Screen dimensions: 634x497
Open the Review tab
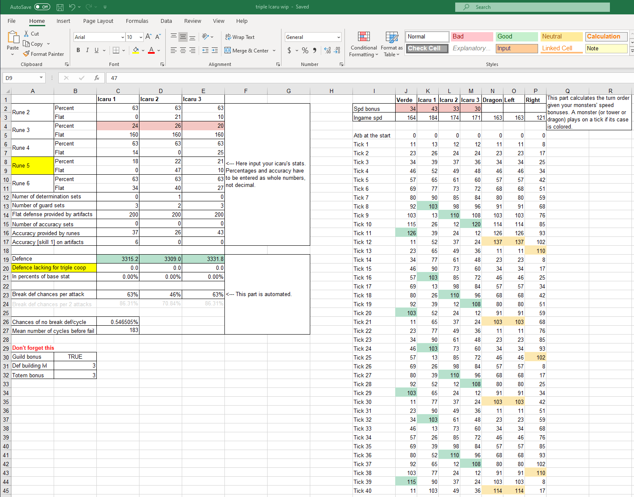(193, 21)
